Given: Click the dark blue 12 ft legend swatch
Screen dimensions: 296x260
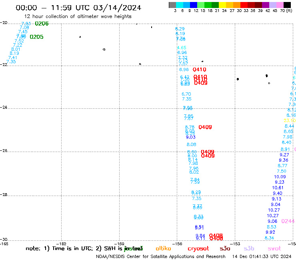Looking at the screenshot, I should tap(194, 5).
